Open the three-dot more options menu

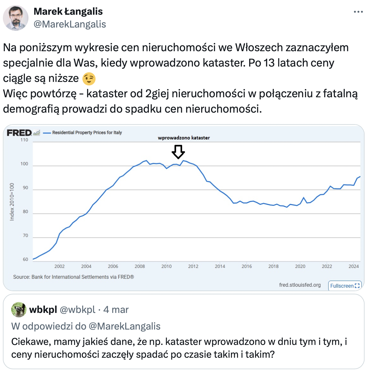[358, 12]
